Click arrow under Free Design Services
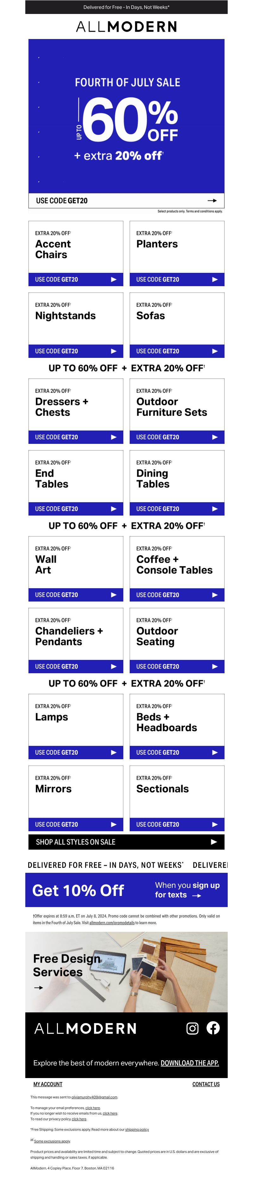The width and height of the screenshot is (253, 1178). (x=39, y=988)
